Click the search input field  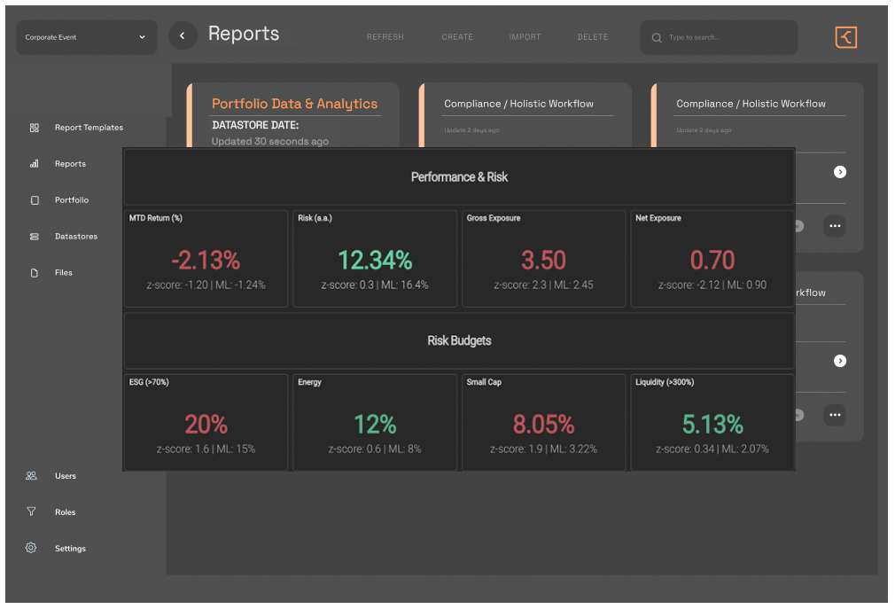point(720,37)
